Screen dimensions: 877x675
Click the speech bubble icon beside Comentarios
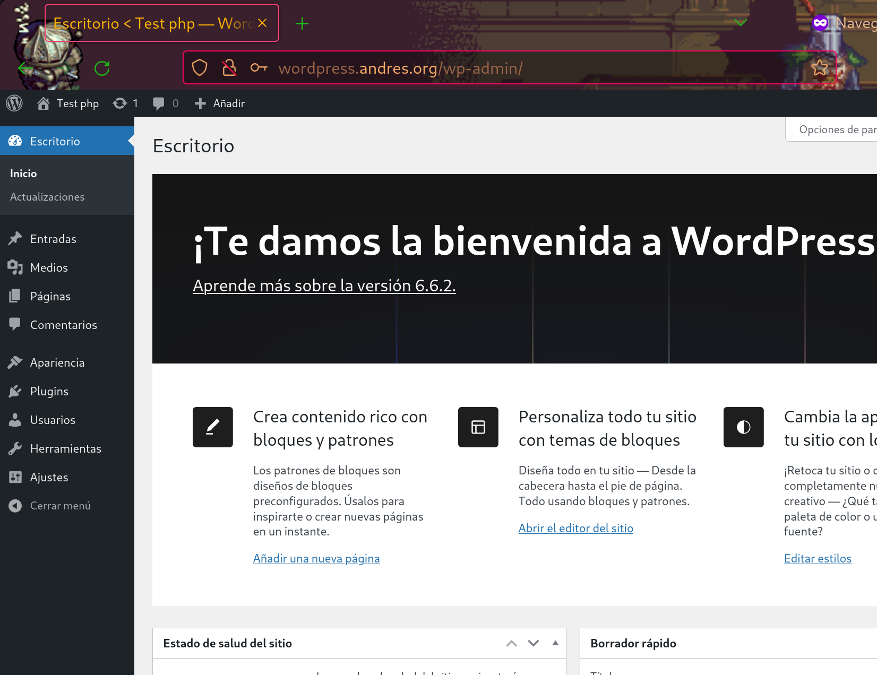[x=15, y=325]
